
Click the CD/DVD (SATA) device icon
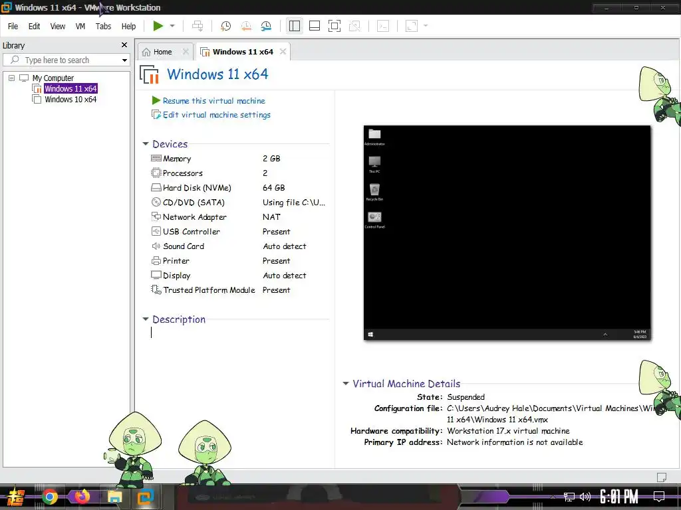(156, 202)
